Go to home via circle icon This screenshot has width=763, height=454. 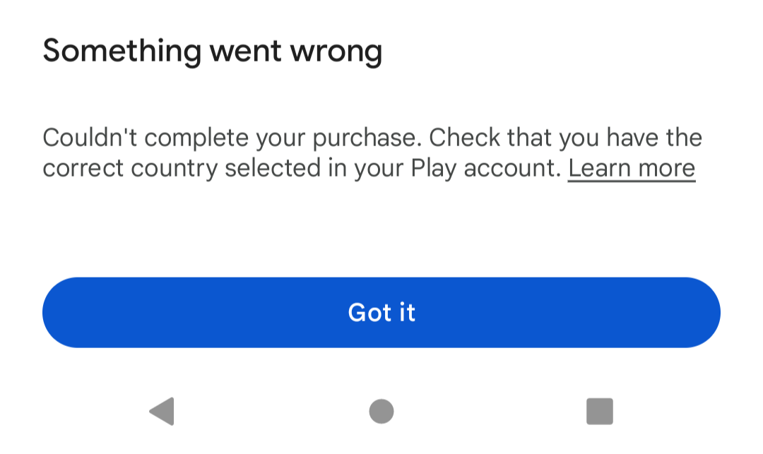[381, 411]
